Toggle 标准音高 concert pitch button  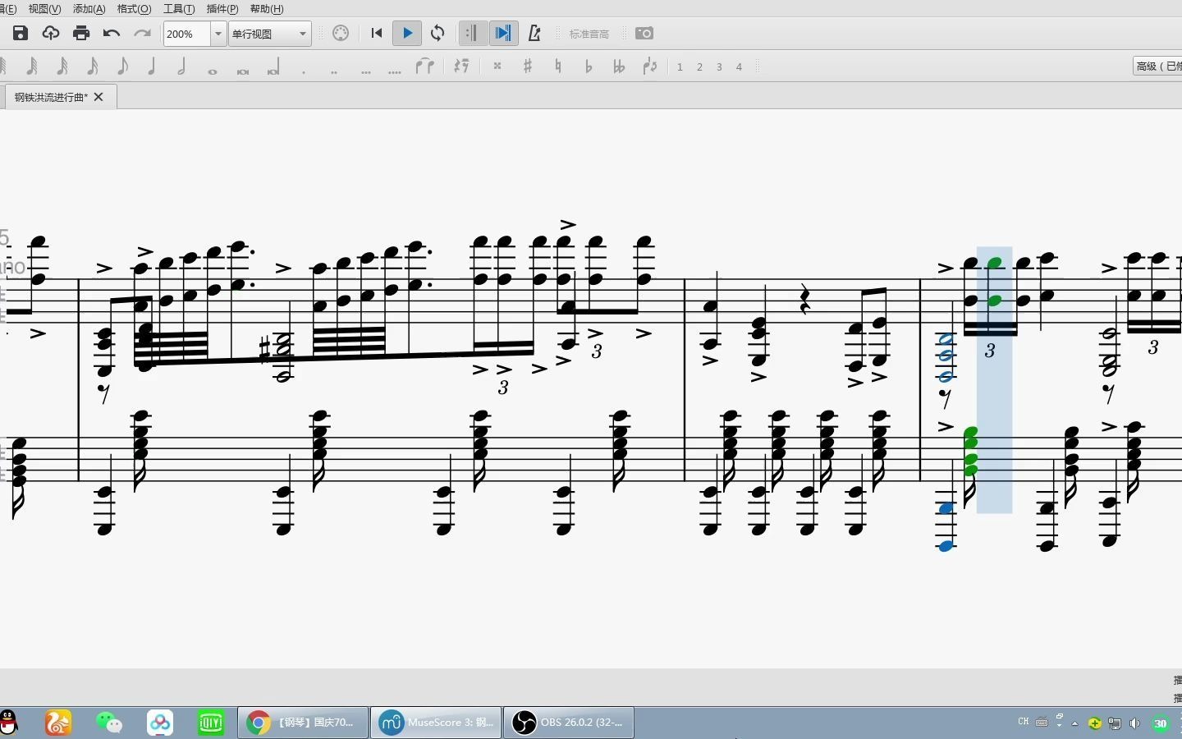(x=589, y=34)
